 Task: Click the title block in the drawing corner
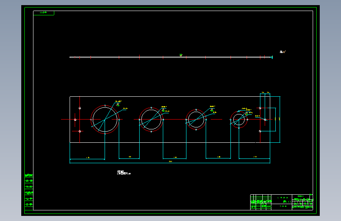[282, 202]
